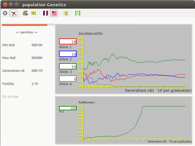Click the Esc to stop text
The image size is (195, 146).
click(x=10, y=97)
